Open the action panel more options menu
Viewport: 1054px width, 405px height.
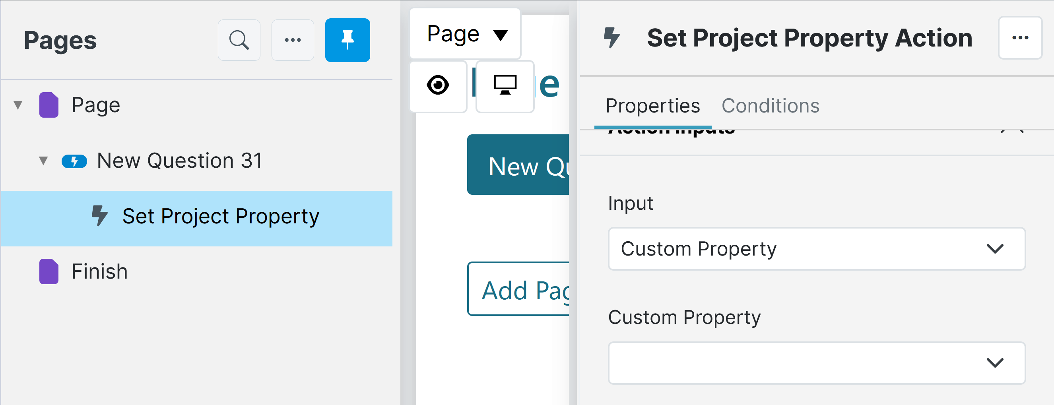(x=1020, y=38)
